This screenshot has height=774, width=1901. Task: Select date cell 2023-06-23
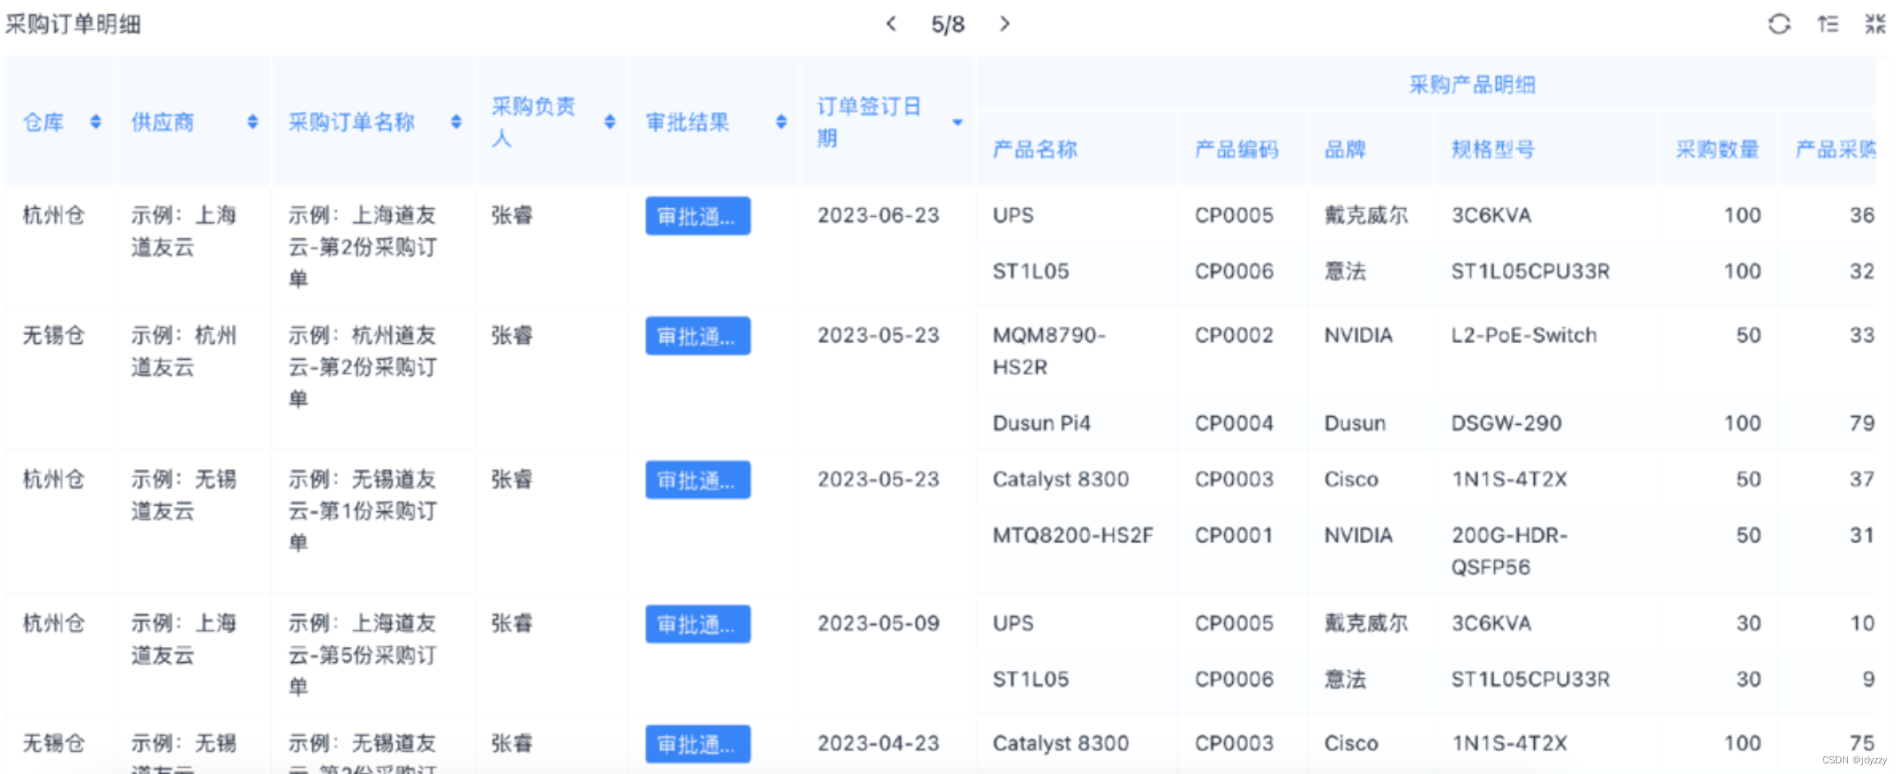pyautogui.click(x=878, y=215)
